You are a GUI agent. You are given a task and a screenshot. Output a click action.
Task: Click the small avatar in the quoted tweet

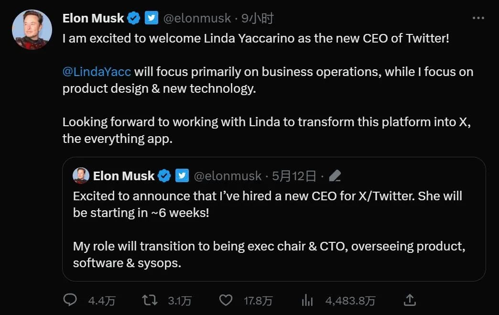point(81,176)
